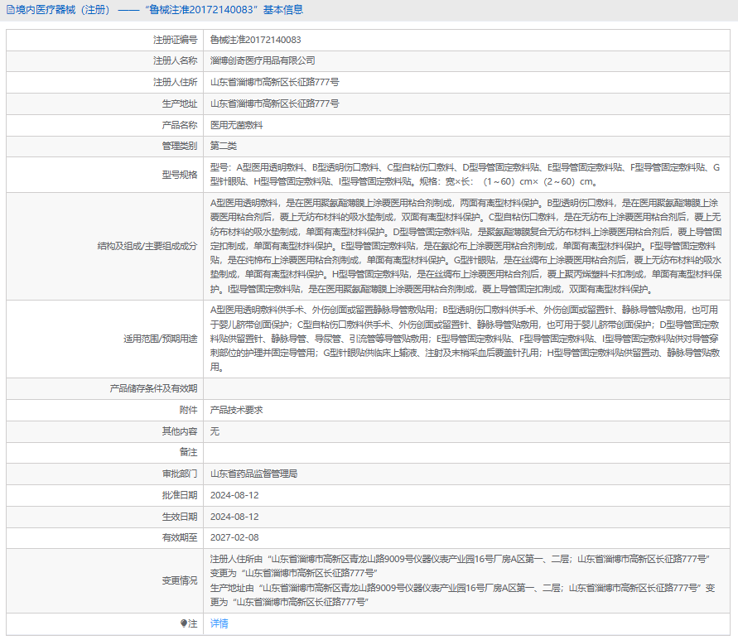Image resolution: width=738 pixels, height=640 pixels.
Task: Click the 变更情况 label
Action: (x=180, y=580)
